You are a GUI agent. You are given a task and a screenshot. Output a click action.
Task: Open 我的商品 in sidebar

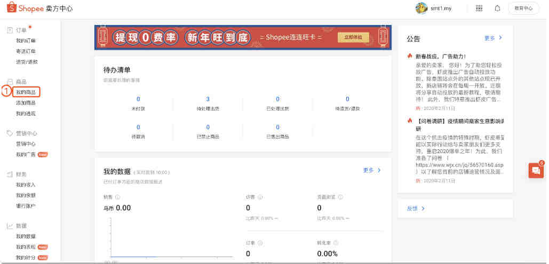(x=26, y=92)
